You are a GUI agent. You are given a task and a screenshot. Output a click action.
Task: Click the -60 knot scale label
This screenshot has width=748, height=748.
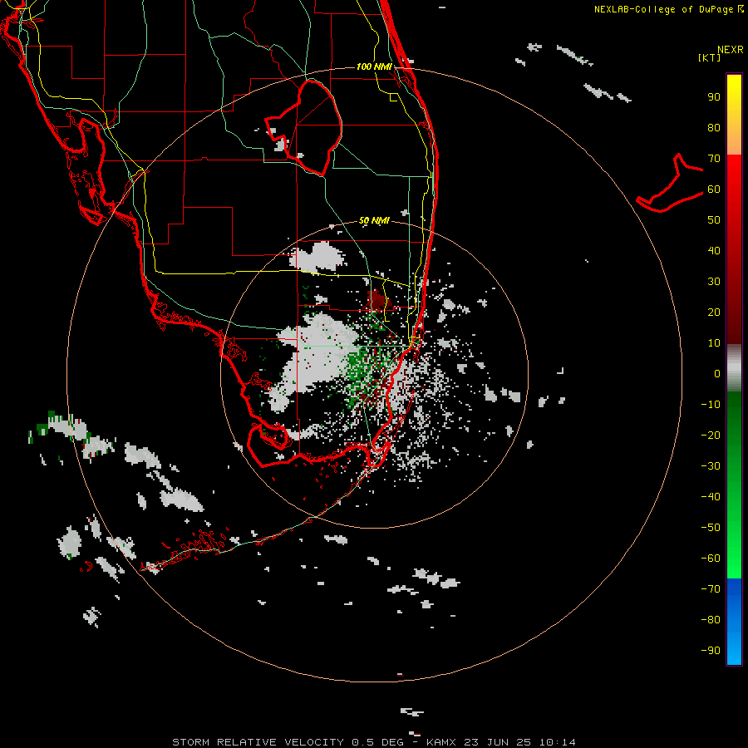pyautogui.click(x=711, y=559)
